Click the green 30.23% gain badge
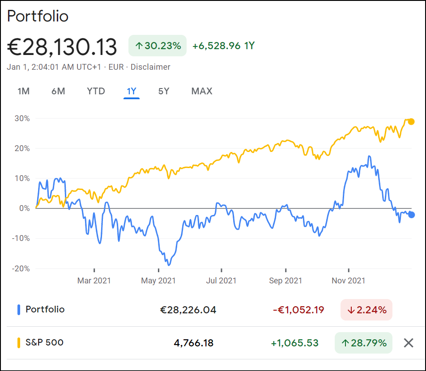Image resolution: width=426 pixels, height=371 pixels. click(158, 46)
